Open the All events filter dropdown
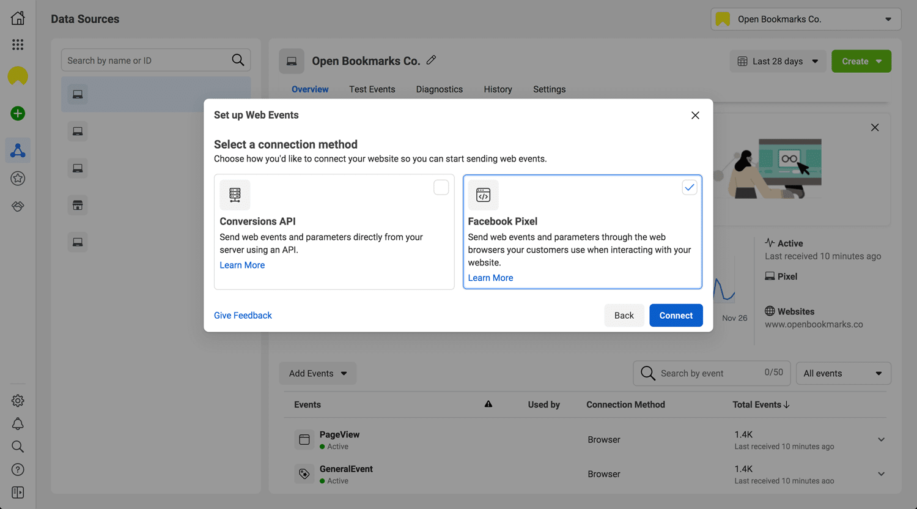Viewport: 917px width, 509px height. (x=843, y=373)
